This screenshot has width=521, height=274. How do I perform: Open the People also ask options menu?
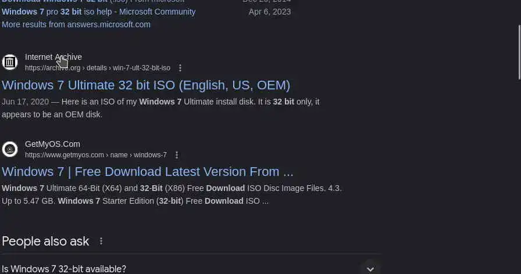[101, 241]
